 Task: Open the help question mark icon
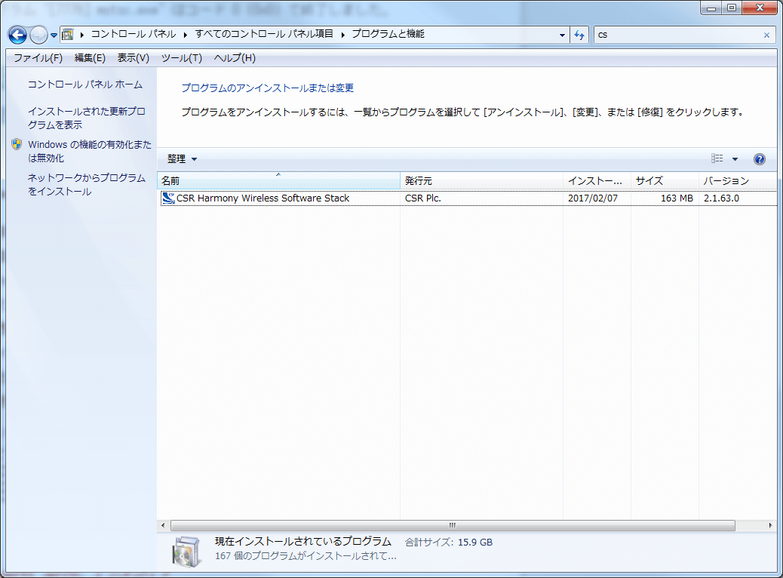click(759, 159)
